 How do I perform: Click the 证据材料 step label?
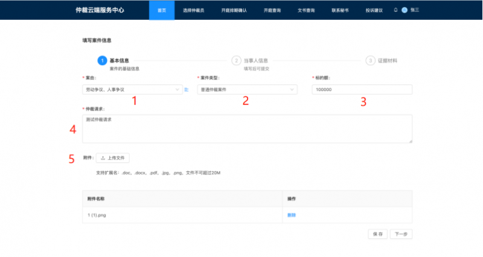[388, 61]
